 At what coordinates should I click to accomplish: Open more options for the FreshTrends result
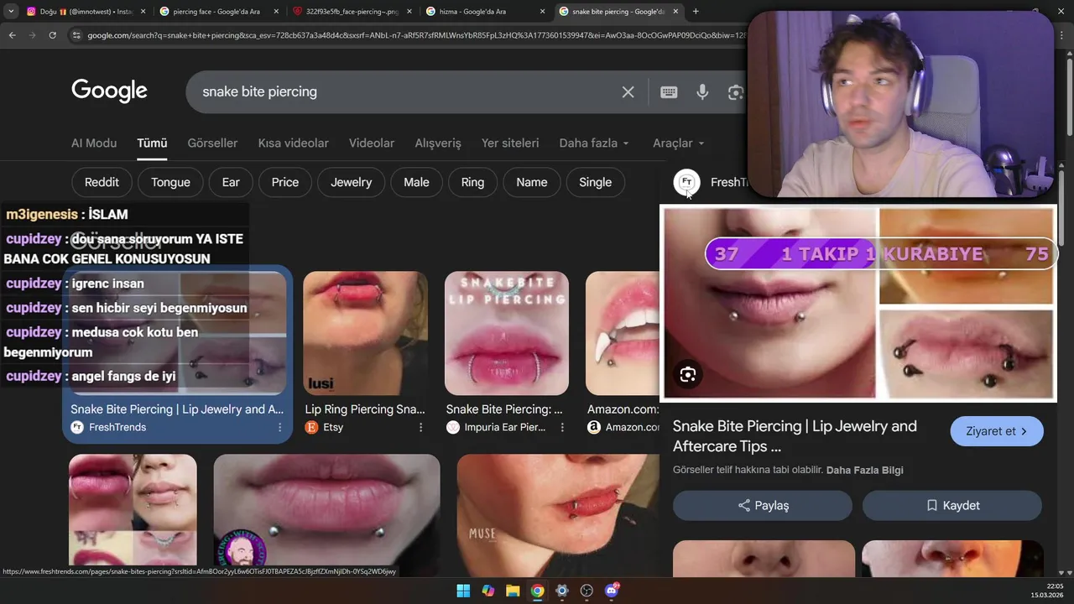[279, 427]
